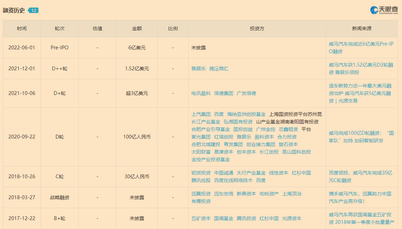Open the 雅居乐 investor link in D++ round
Screen dimensions: 402x229
click(199, 69)
